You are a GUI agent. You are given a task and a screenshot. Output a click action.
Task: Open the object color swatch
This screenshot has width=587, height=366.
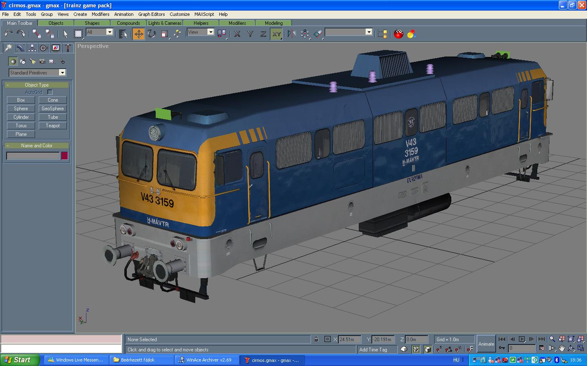(x=64, y=156)
